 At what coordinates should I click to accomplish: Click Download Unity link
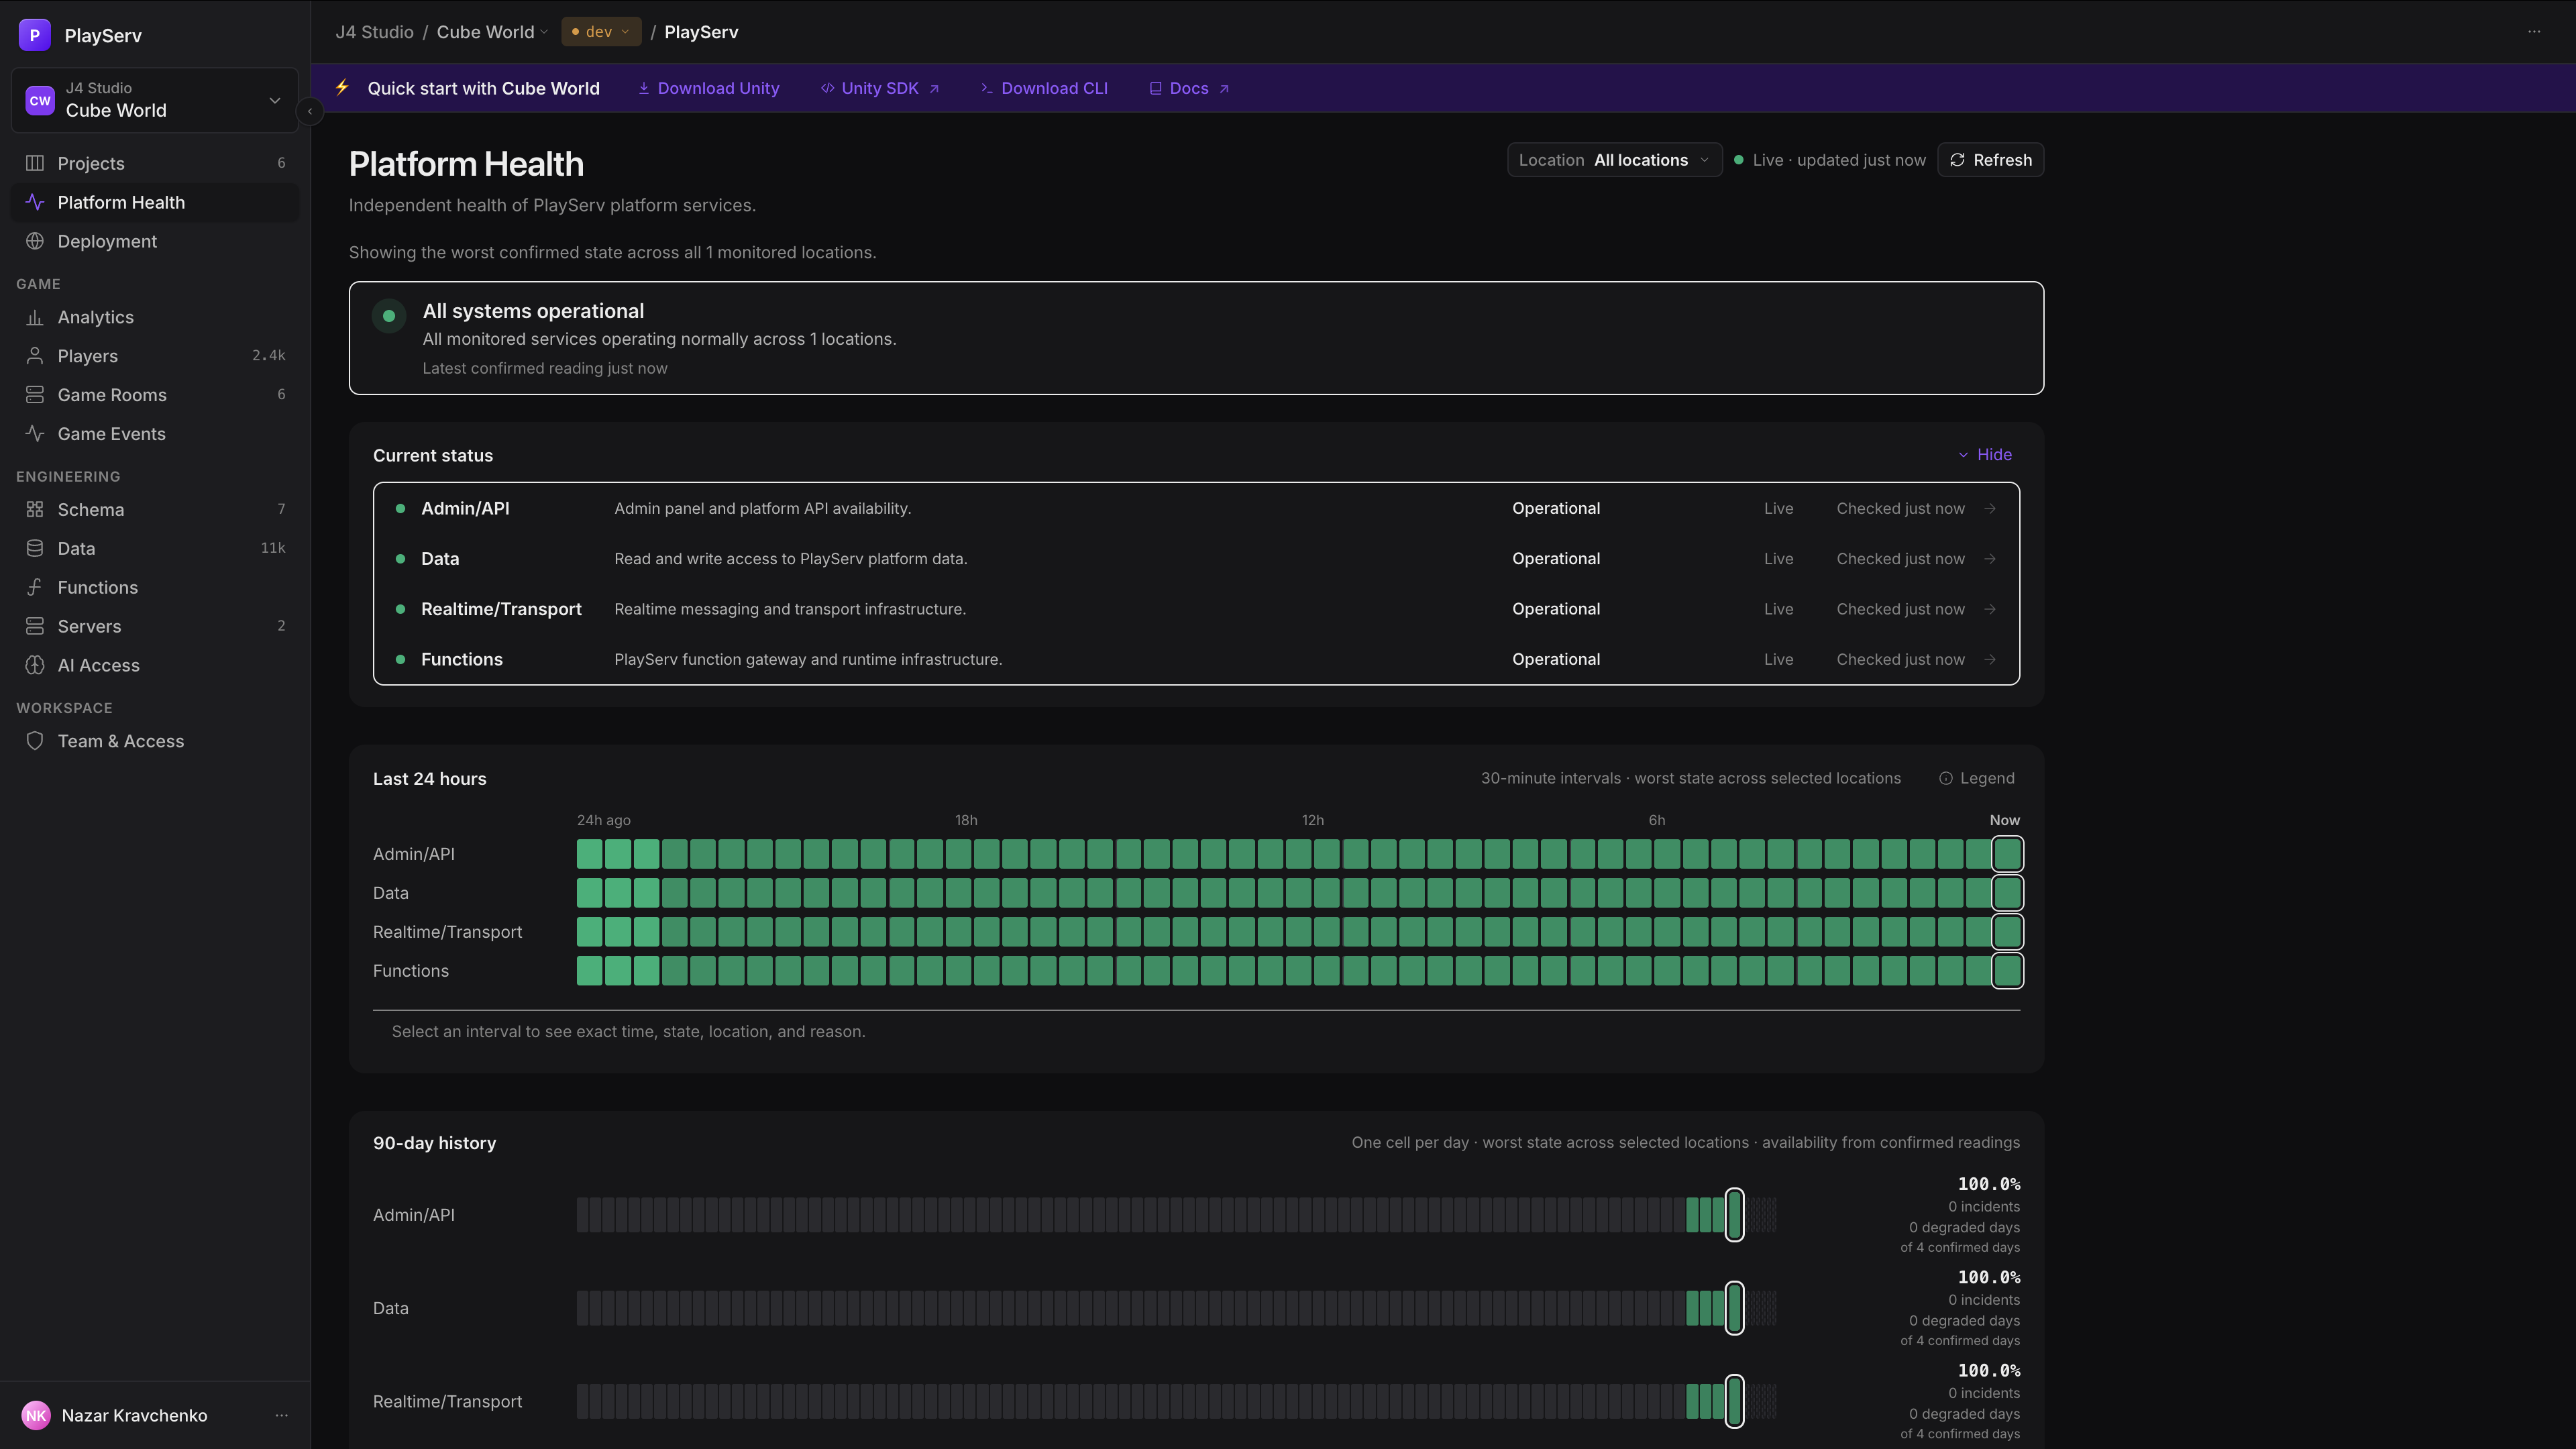tap(709, 88)
